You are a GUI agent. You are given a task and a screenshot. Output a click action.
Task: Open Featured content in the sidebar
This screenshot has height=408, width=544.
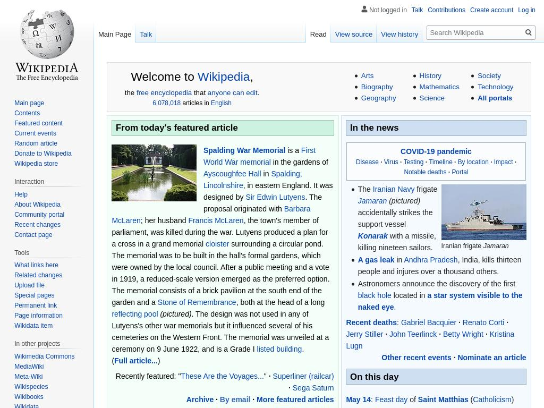[x=38, y=123]
